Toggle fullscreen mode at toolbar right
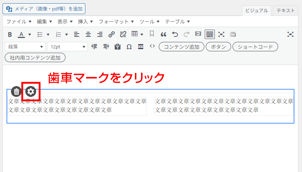The image size is (302, 172). [x=290, y=34]
